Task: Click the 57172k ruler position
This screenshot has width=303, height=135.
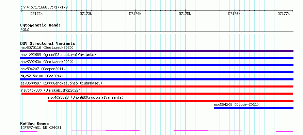Action: point(37,14)
